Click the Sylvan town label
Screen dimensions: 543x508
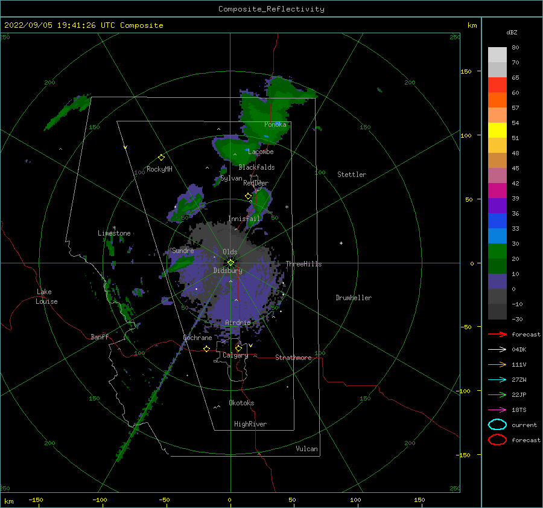coord(231,178)
